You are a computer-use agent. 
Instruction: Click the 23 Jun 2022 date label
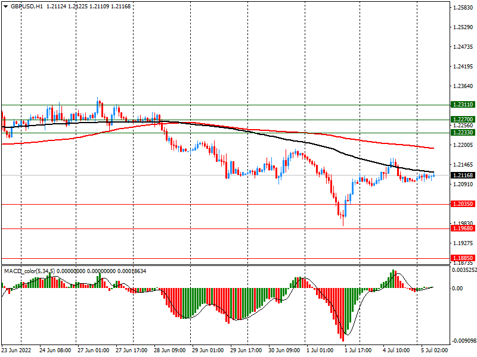[x=18, y=351]
